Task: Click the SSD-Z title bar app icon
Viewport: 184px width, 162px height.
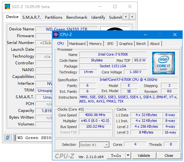Action: click(7, 6)
